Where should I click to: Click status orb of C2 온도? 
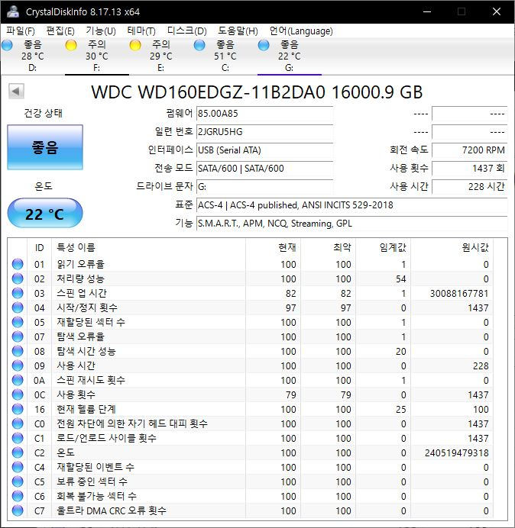(18, 452)
